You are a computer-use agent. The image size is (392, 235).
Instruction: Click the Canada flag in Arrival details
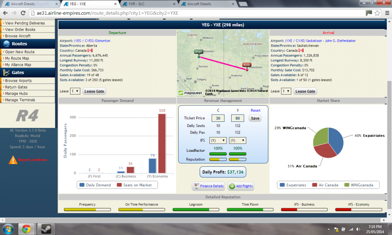point(301,51)
